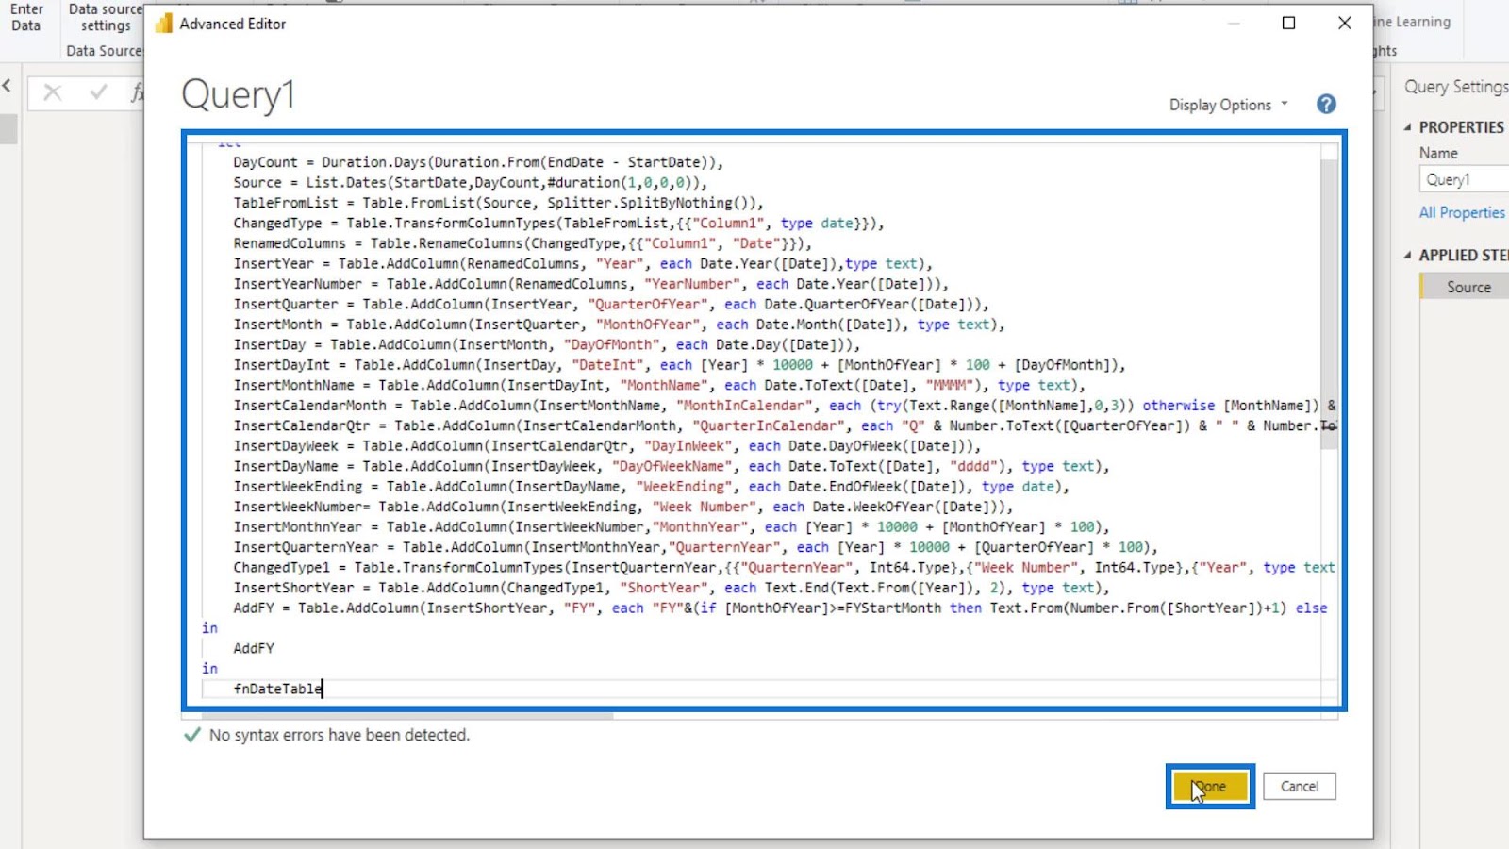Screen dimensions: 1509x849
Task: Click Data source settings in the ribbon
Action: (x=105, y=17)
